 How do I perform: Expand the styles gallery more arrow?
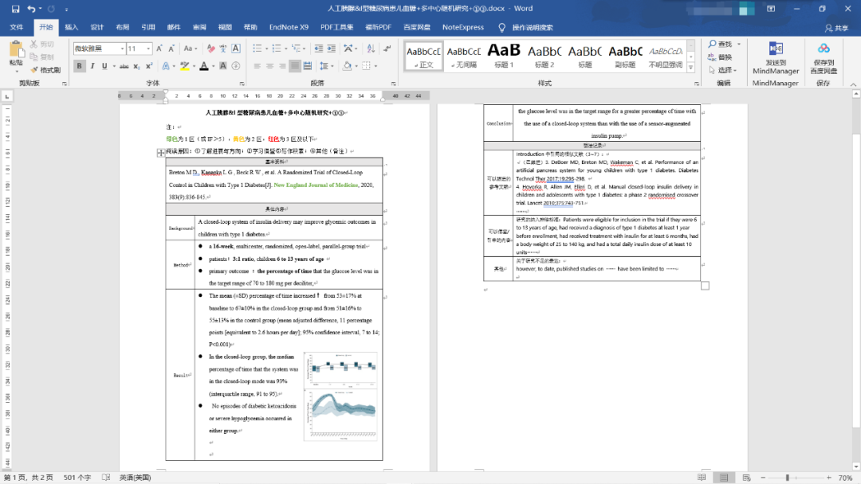click(x=691, y=68)
